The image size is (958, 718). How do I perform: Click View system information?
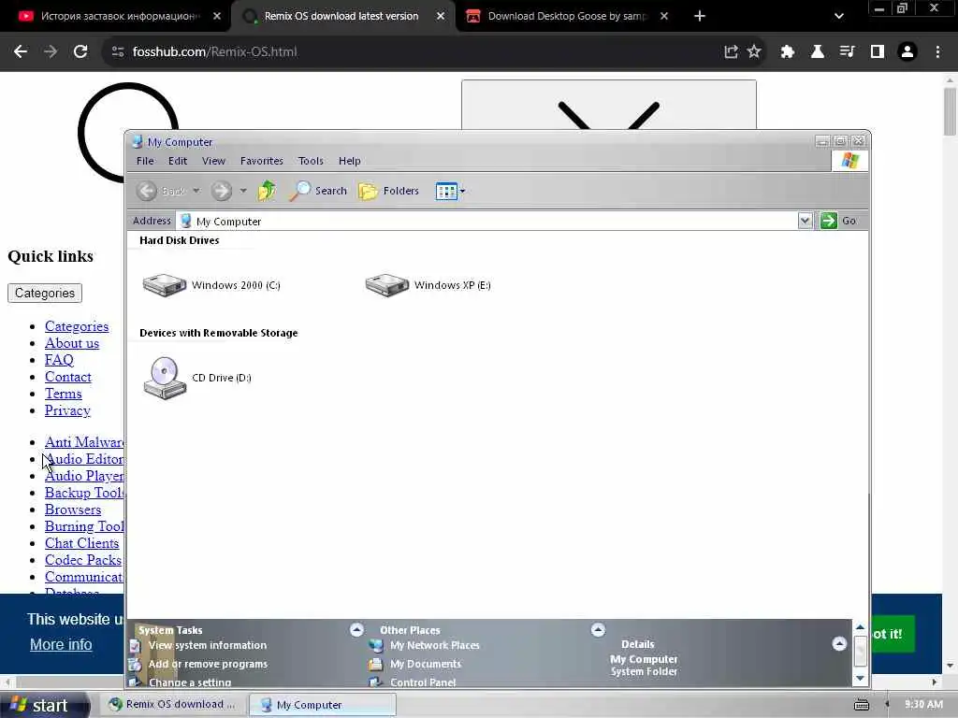(x=208, y=645)
